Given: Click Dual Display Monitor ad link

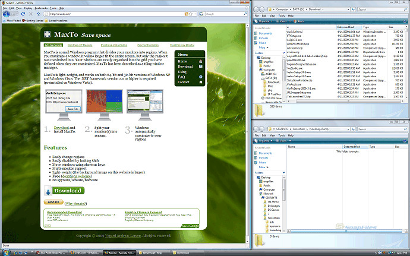Looking at the screenshot, I should (182, 45).
